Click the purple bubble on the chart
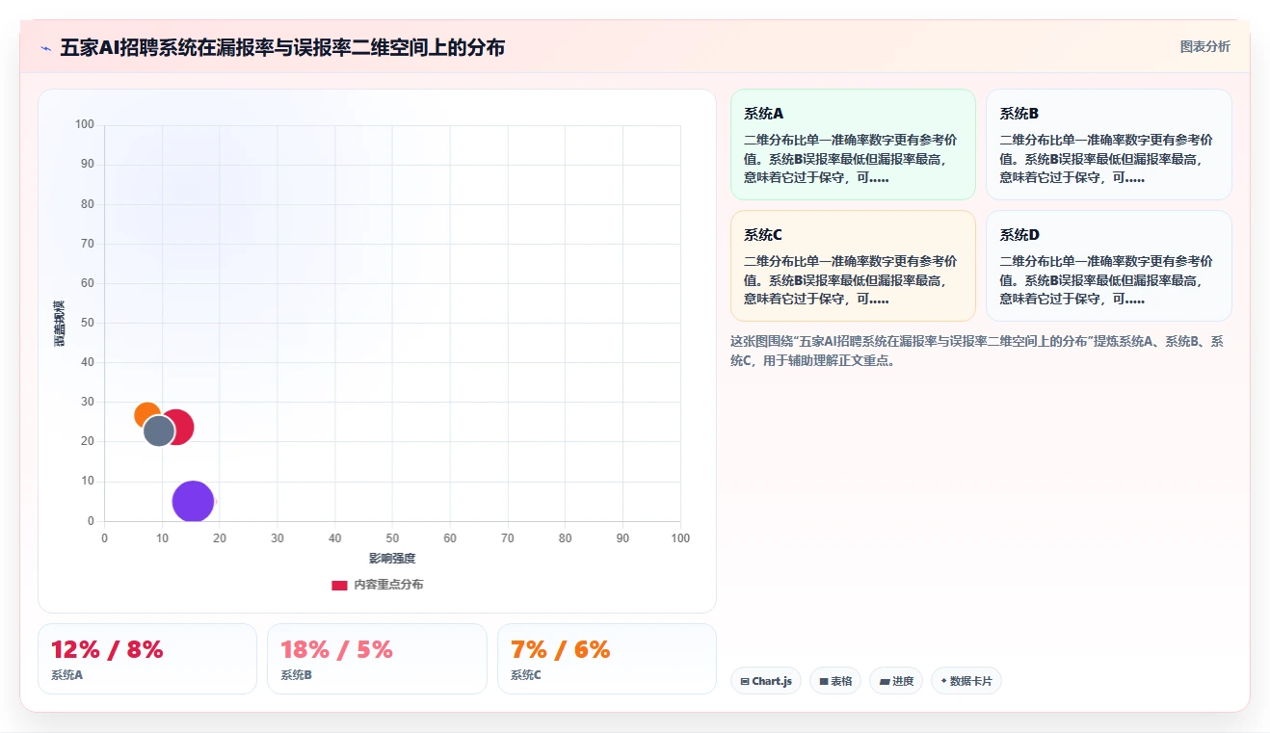Viewport: 1270px width, 733px height. pos(193,502)
